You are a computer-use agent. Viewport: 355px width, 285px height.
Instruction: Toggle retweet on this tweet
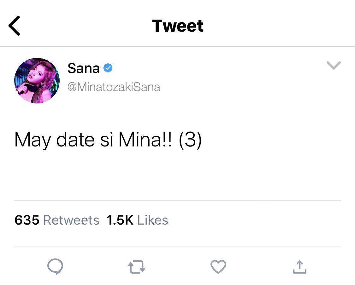137,267
